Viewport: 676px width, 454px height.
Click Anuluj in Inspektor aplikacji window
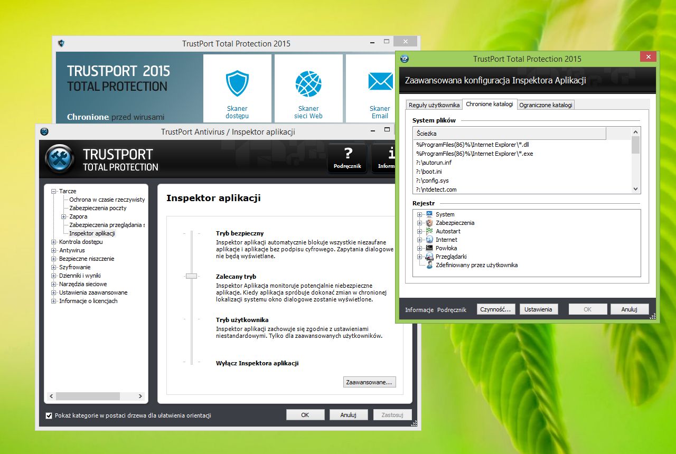click(x=349, y=415)
